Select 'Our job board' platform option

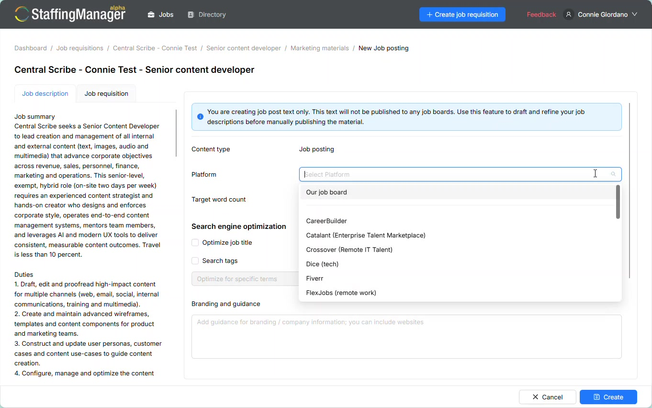457,193
